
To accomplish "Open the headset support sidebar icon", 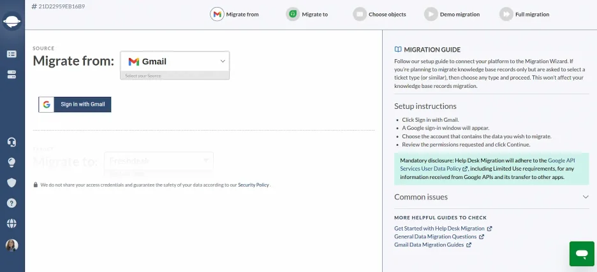I will pyautogui.click(x=12, y=142).
